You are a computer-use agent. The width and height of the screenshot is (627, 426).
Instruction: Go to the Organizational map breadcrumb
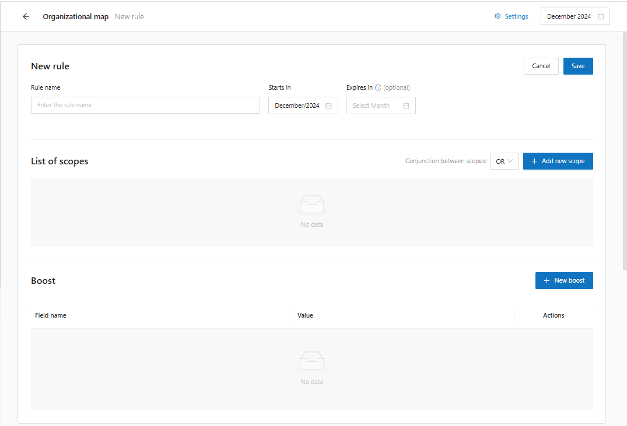(x=75, y=17)
